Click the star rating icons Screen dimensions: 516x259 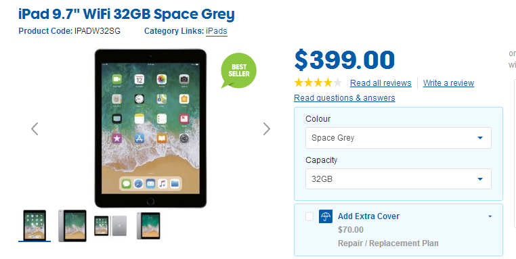click(x=318, y=83)
